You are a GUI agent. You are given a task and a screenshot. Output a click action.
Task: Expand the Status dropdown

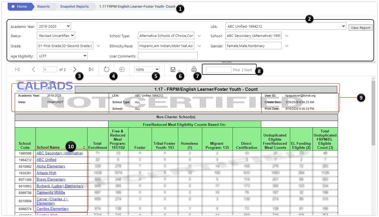[56, 36]
